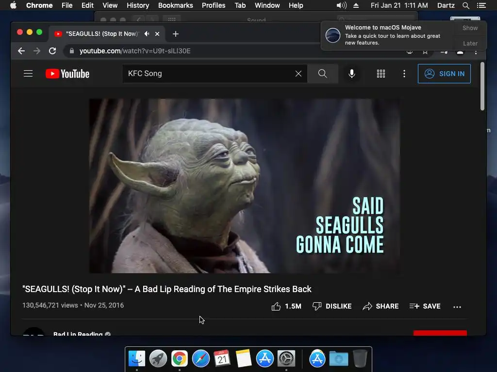
Task: Open the Bad Lip Reading channel
Action: pos(78,334)
